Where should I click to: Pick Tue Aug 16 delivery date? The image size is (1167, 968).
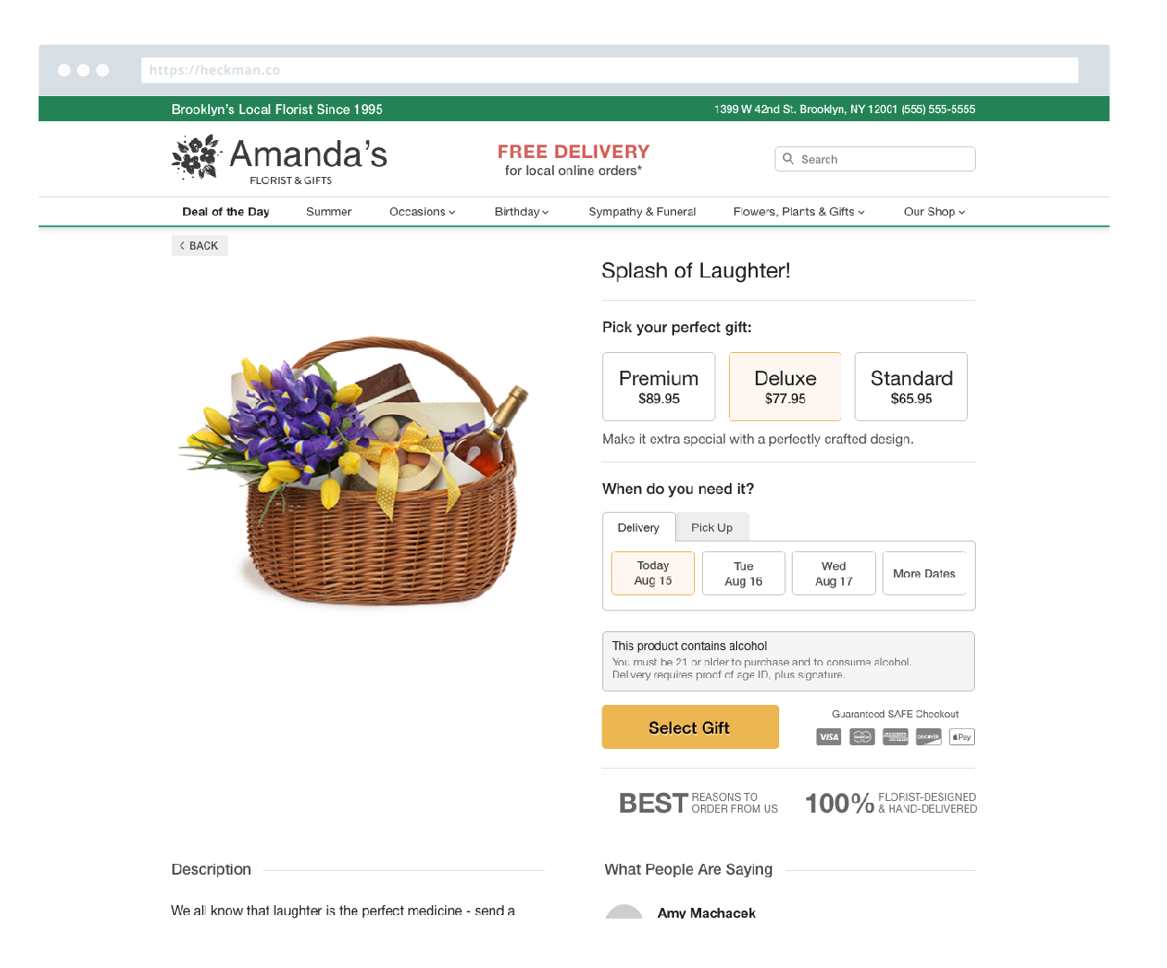click(743, 573)
